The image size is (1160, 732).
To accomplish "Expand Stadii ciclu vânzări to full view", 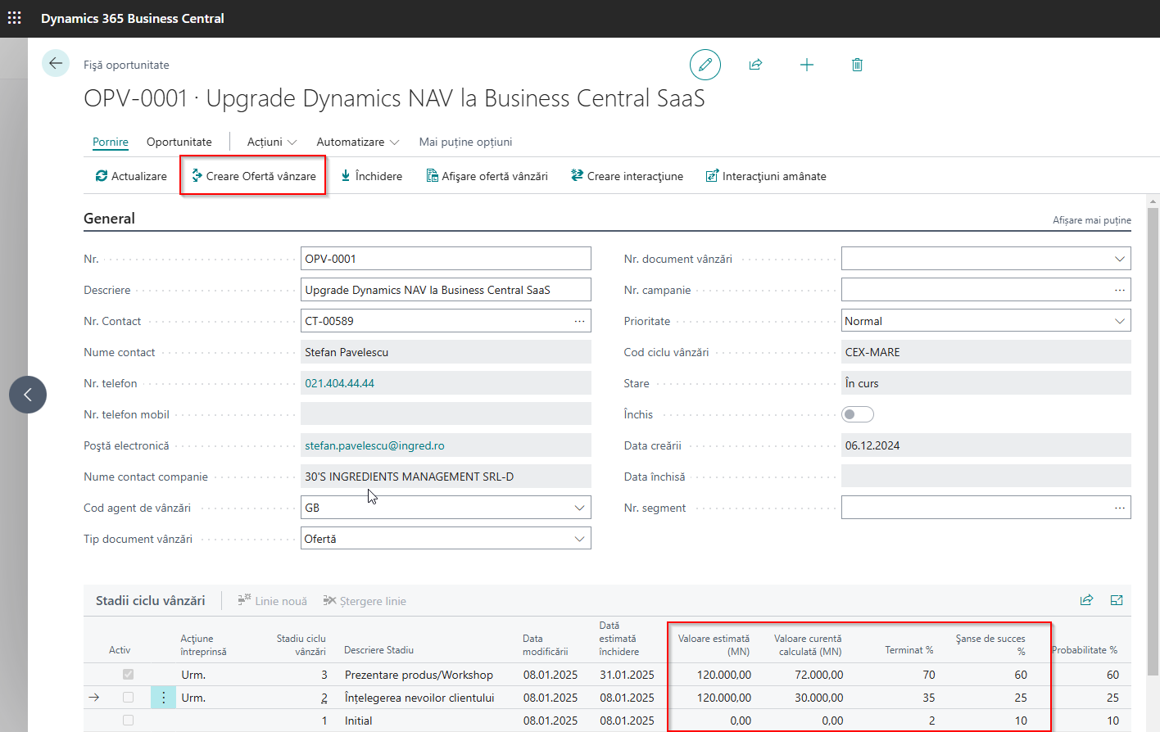I will 1116,600.
